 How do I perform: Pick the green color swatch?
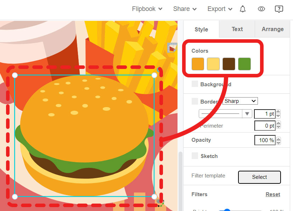click(x=244, y=64)
